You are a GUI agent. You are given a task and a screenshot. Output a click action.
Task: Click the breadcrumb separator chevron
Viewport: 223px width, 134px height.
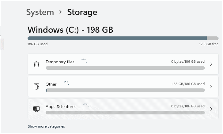coord(61,12)
